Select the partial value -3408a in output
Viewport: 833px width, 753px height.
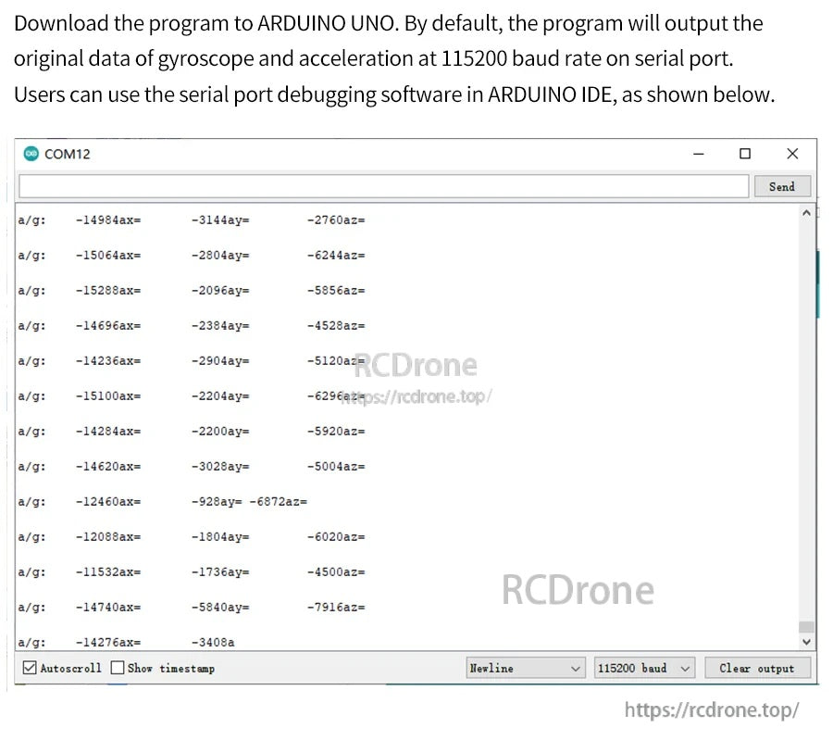pyautogui.click(x=213, y=643)
